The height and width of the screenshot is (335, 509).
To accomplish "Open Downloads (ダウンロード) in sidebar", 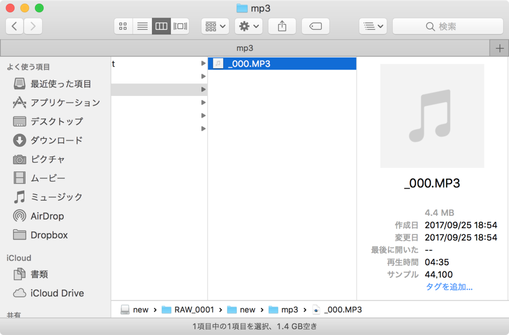I will 48,140.
